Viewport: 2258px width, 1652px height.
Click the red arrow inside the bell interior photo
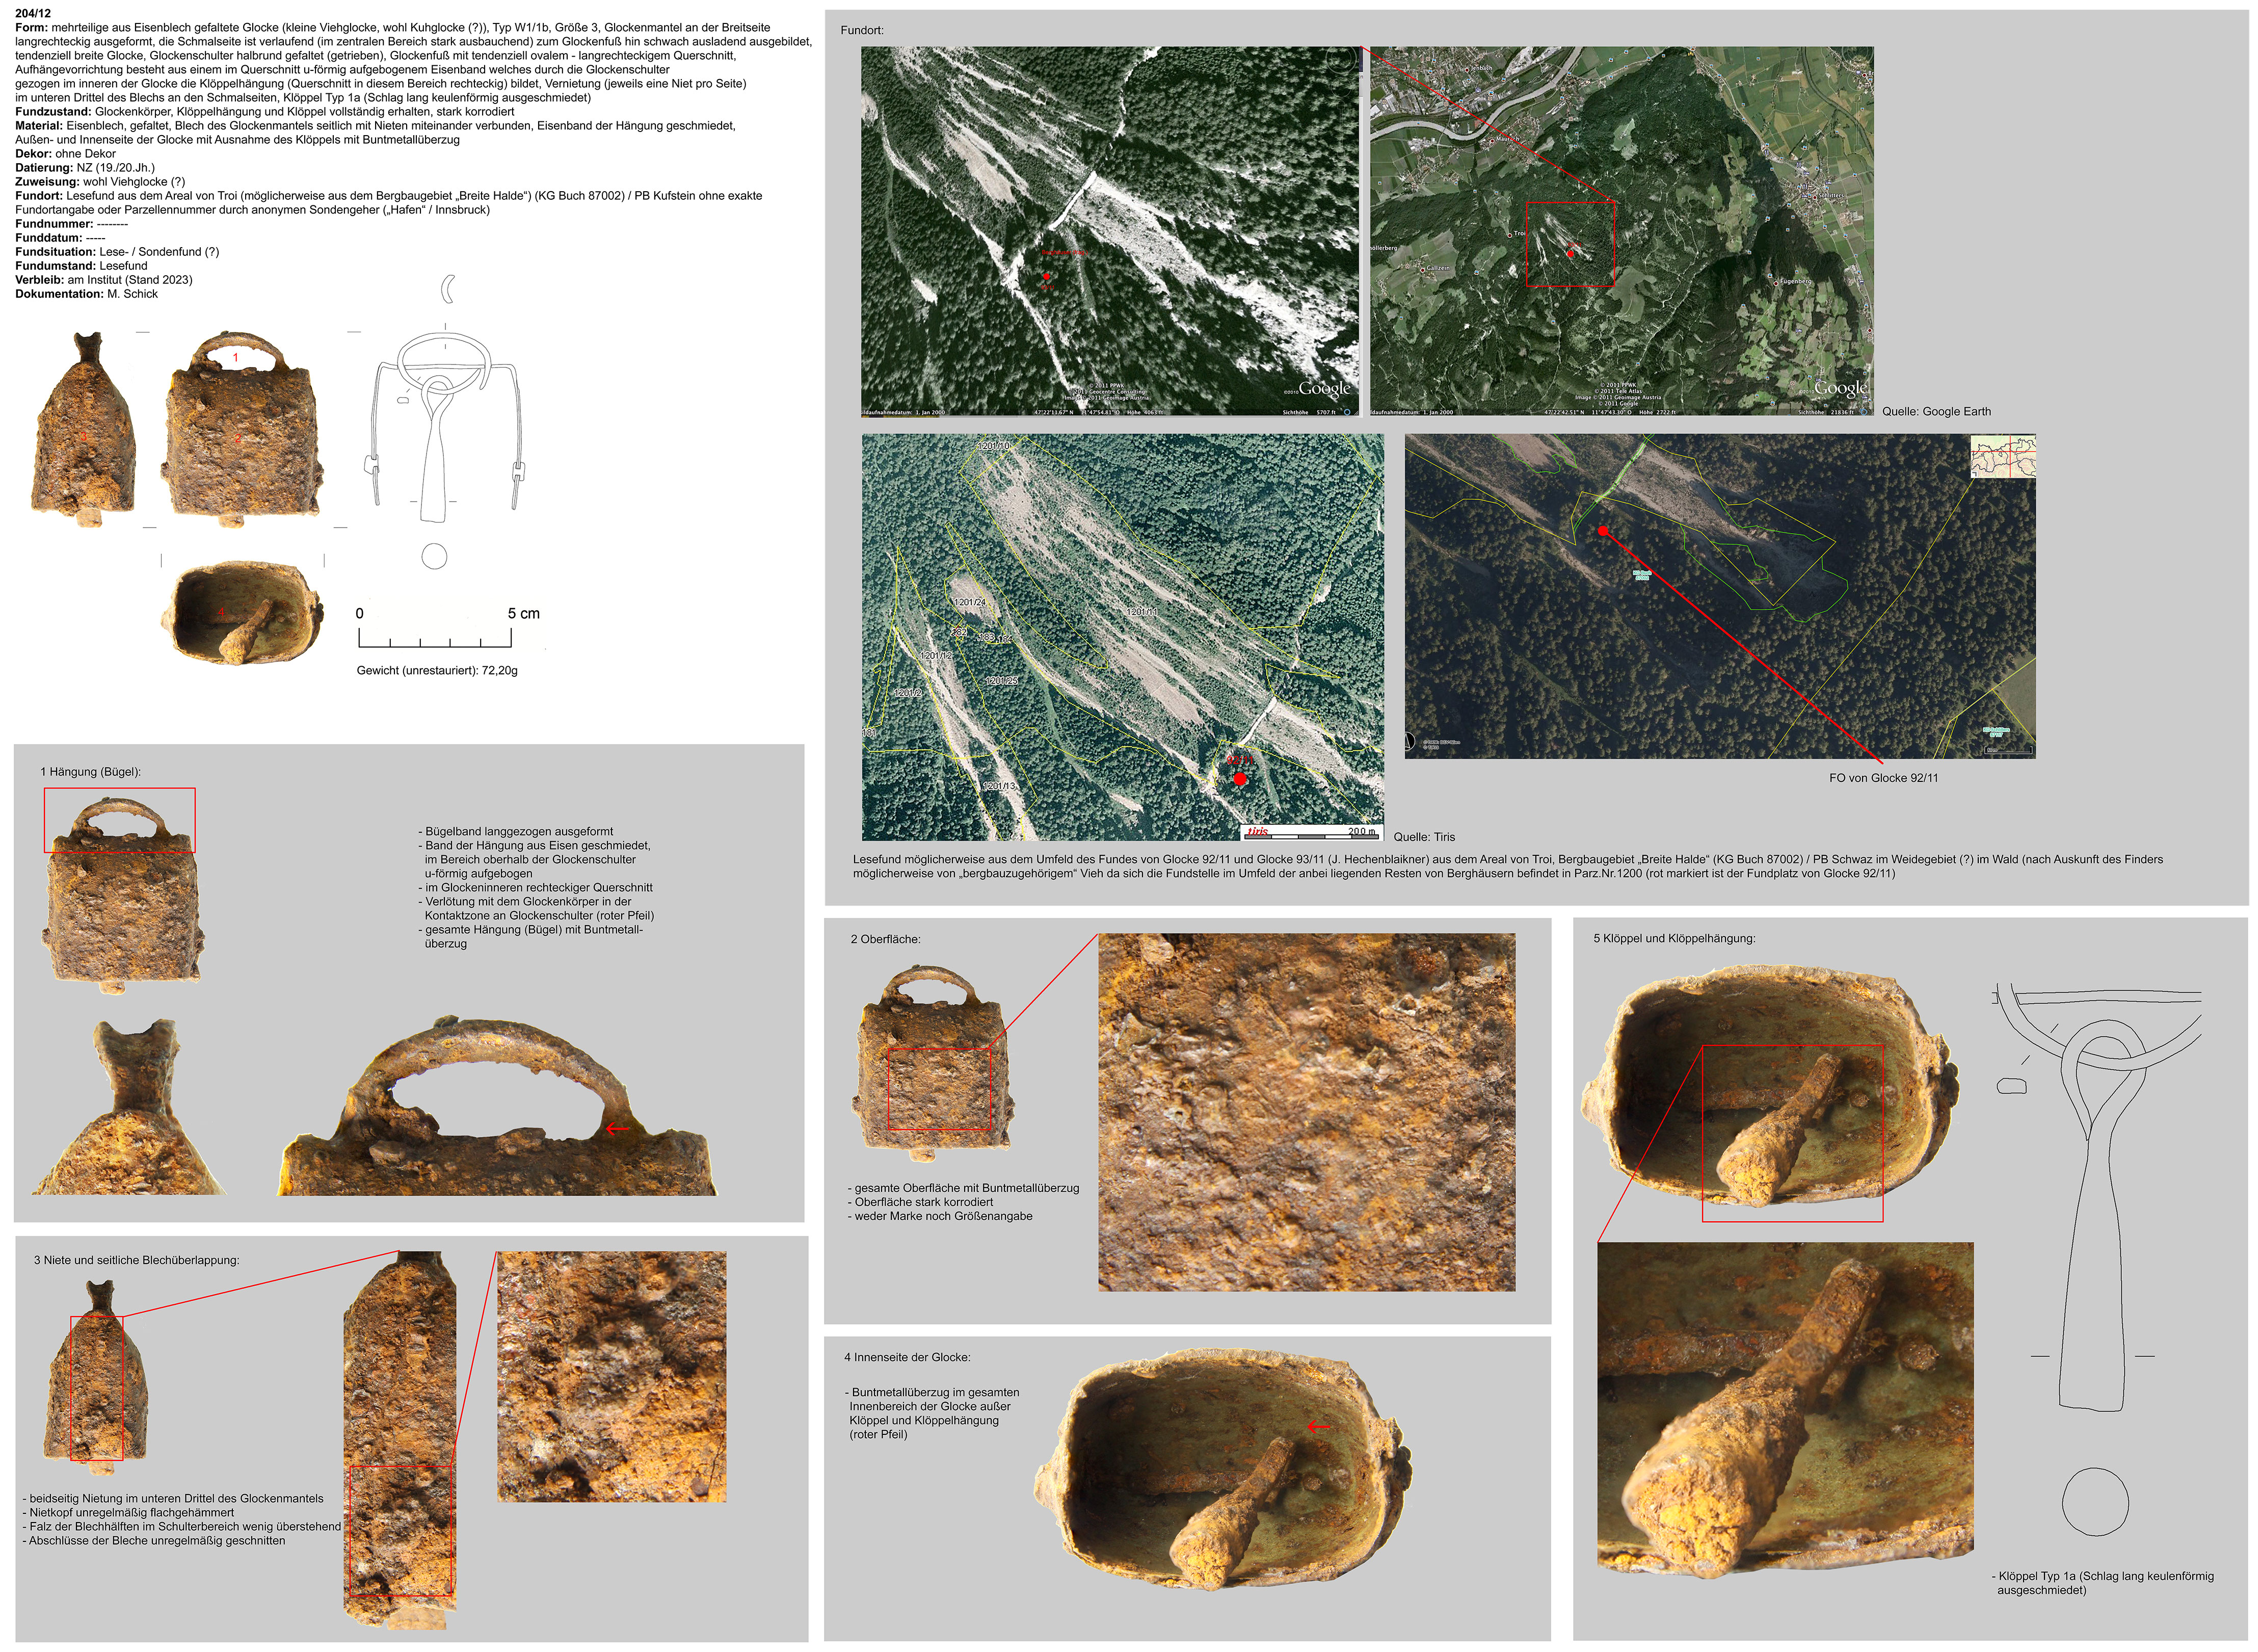pyautogui.click(x=1318, y=1427)
